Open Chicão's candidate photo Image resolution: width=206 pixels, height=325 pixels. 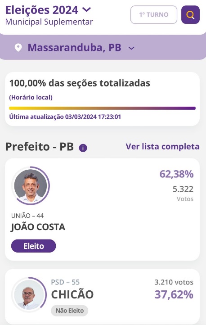tap(29, 294)
